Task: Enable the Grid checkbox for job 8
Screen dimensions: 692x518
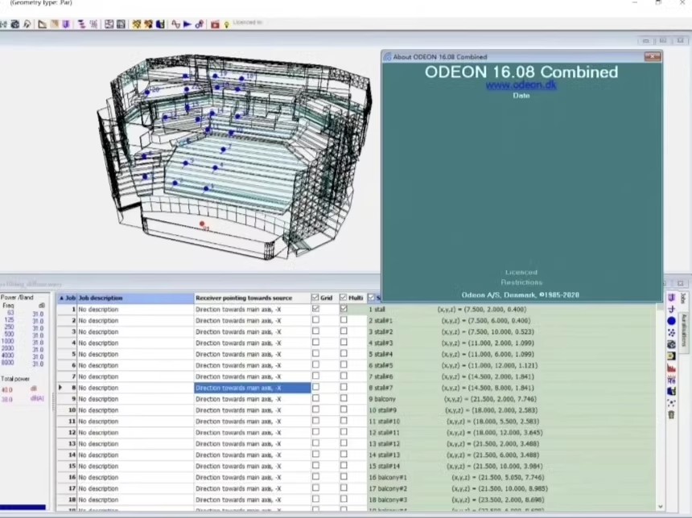Action: pos(315,387)
